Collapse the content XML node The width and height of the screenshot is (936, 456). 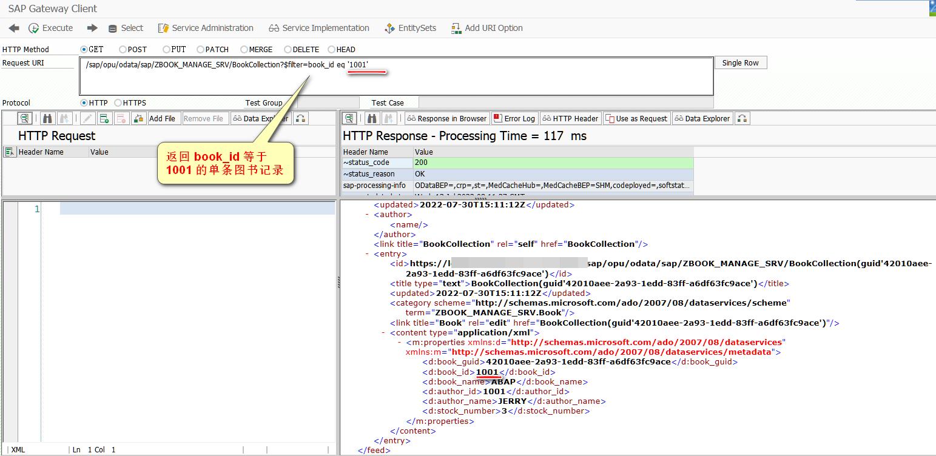(383, 333)
